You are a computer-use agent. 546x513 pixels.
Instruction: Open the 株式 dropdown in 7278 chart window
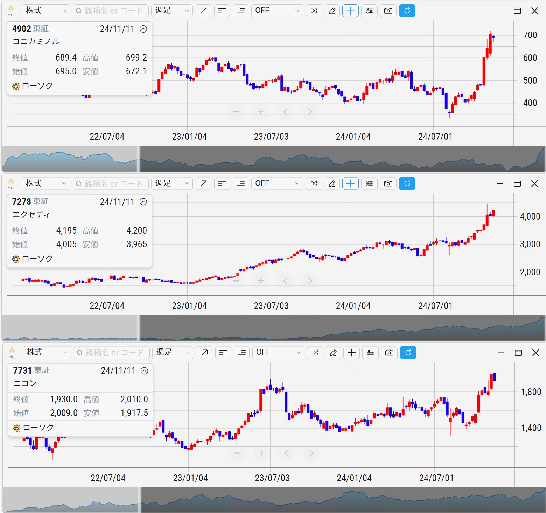tap(46, 183)
